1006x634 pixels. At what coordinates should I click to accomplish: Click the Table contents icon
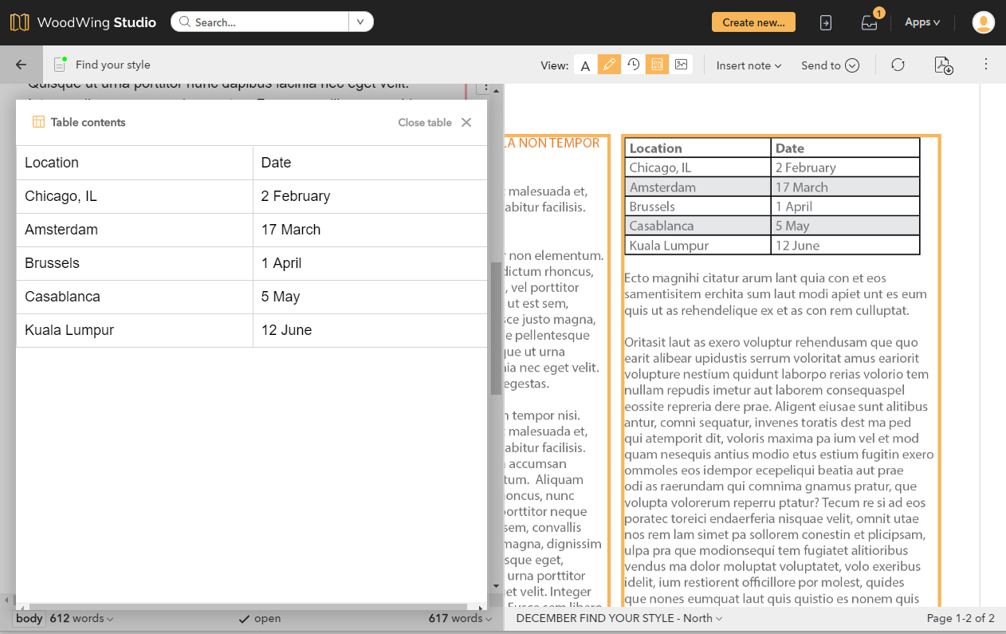(x=38, y=122)
